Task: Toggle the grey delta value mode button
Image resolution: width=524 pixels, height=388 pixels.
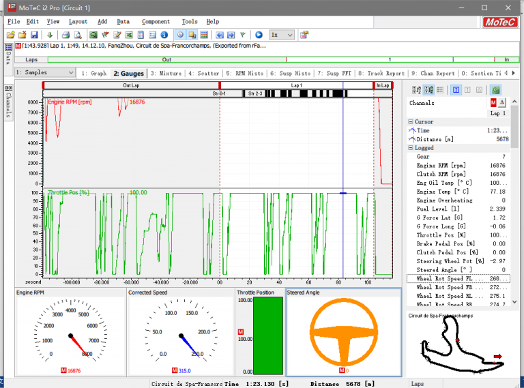Action: (479, 90)
